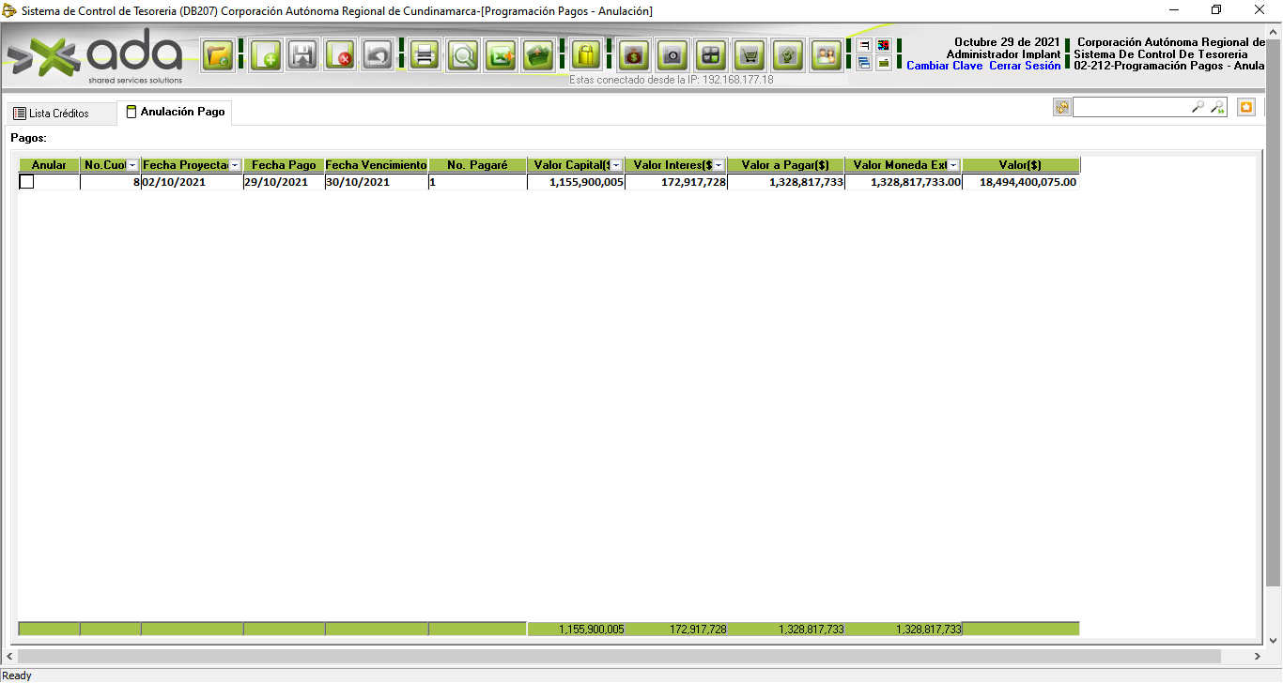Check the Anular checkbox for payment row
This screenshot has height=683, width=1283.
[27, 182]
